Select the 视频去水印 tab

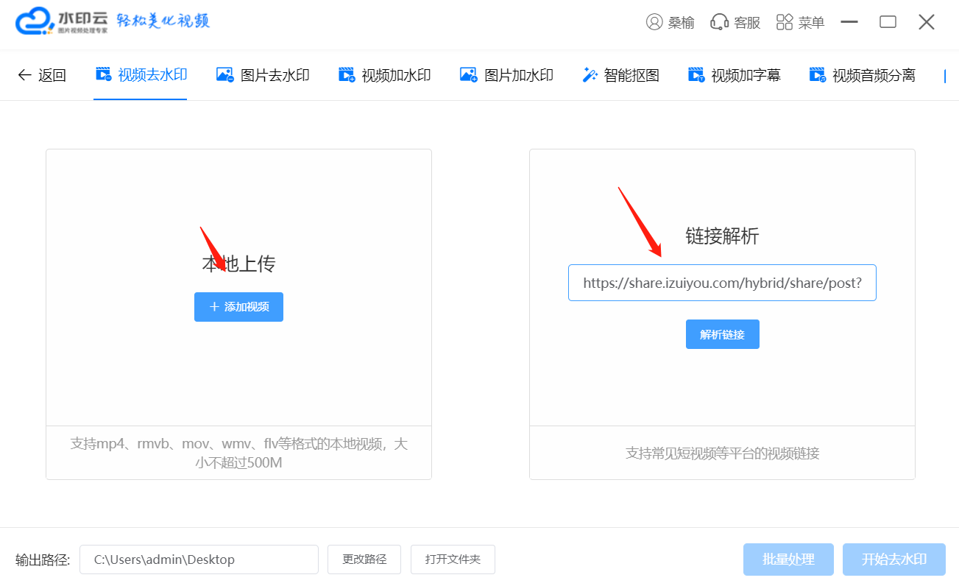141,74
